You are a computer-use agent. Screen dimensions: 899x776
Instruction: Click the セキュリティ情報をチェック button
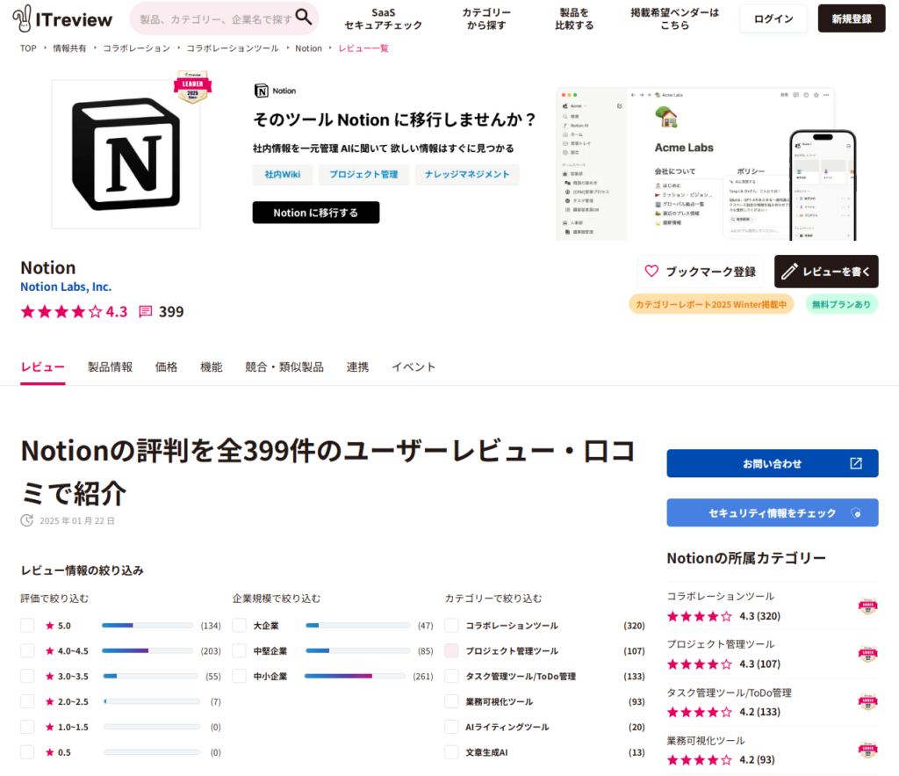tap(773, 512)
